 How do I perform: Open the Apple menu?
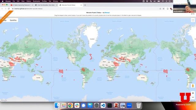(x=3, y=1)
